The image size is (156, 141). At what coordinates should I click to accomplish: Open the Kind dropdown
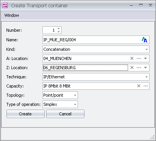[x=146, y=49]
